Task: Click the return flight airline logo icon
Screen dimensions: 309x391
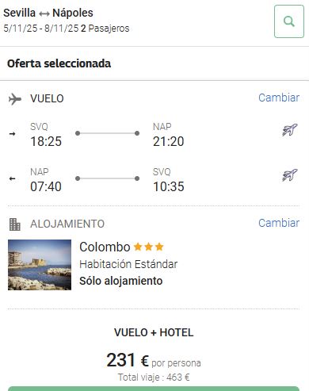Action: (290, 175)
